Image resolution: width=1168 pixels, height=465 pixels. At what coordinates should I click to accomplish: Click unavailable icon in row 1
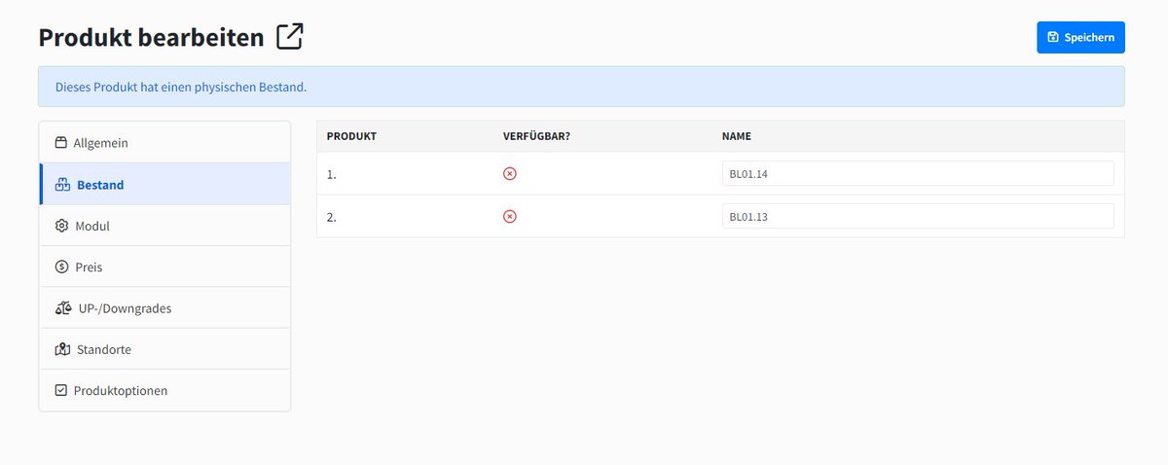click(x=509, y=173)
